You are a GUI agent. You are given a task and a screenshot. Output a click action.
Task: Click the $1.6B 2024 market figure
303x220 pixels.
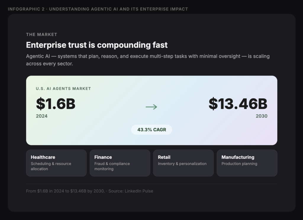coord(56,104)
